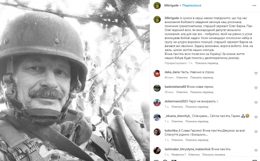This screenshot has height=161, width=260.
Task: Click the blue Подписаться follow link
Action: pyautogui.click(x=192, y=6)
